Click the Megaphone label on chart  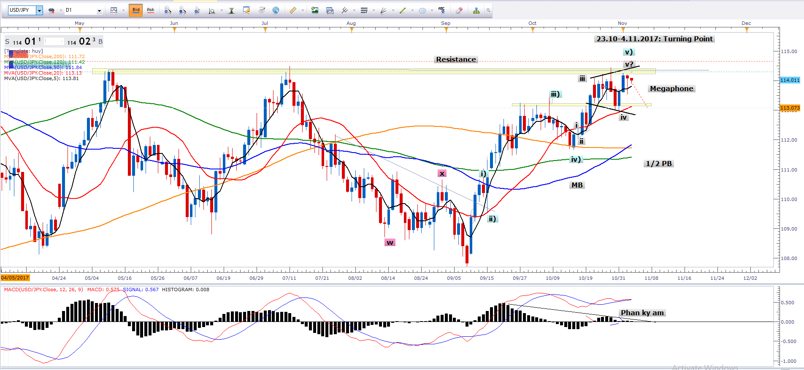click(671, 88)
